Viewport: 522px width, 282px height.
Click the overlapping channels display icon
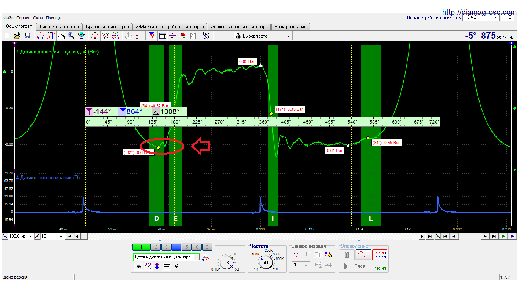coord(95,36)
